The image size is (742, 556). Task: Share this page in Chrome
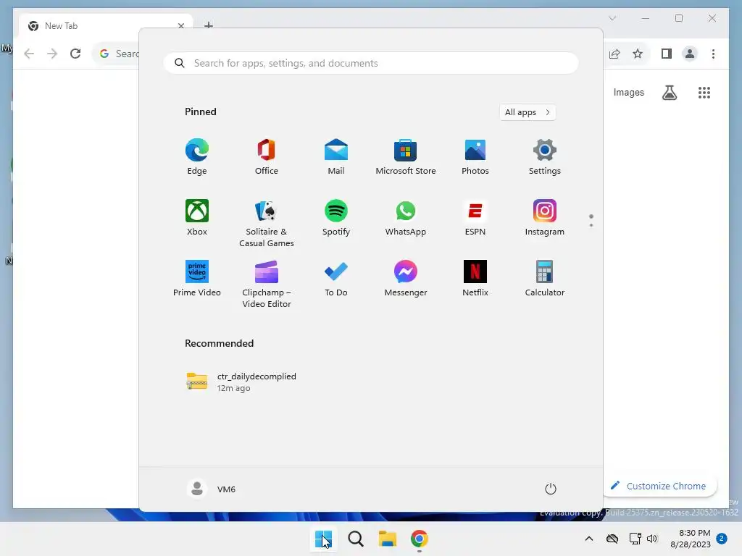[614, 54]
